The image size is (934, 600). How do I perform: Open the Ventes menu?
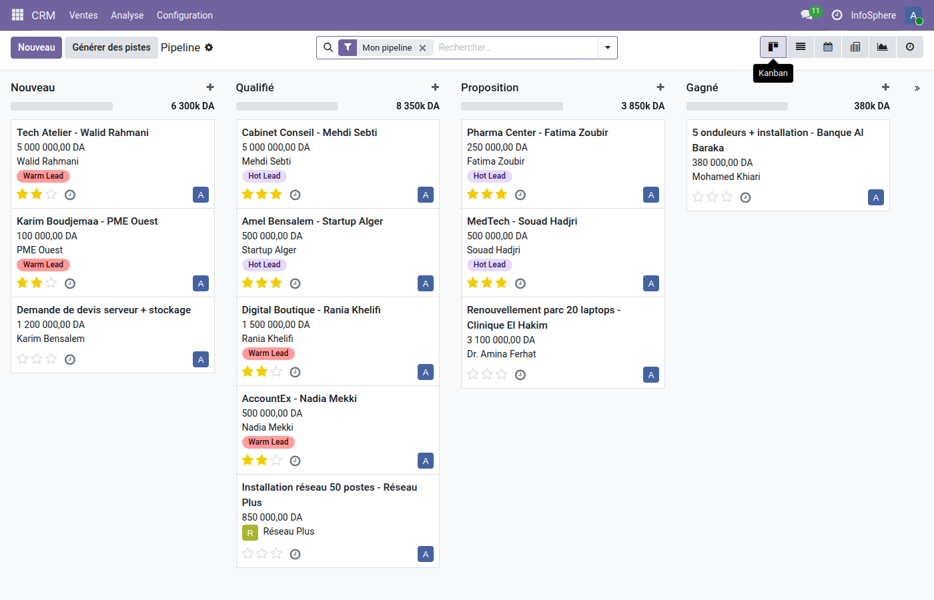(x=83, y=15)
